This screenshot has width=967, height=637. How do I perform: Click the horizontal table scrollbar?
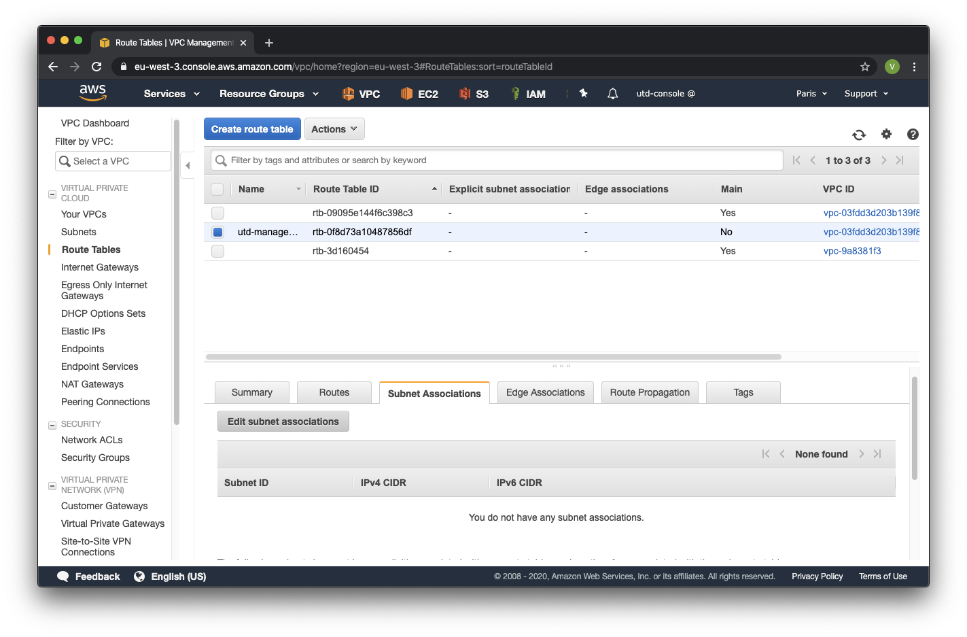click(493, 356)
